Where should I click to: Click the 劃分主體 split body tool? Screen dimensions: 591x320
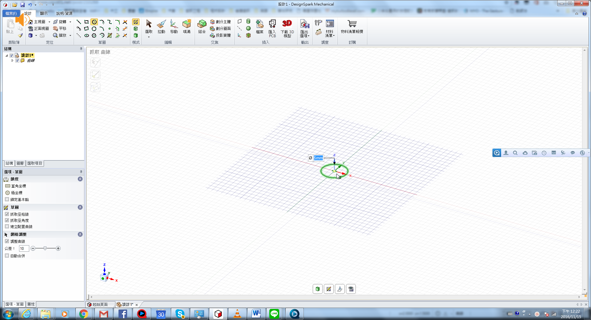tap(220, 22)
